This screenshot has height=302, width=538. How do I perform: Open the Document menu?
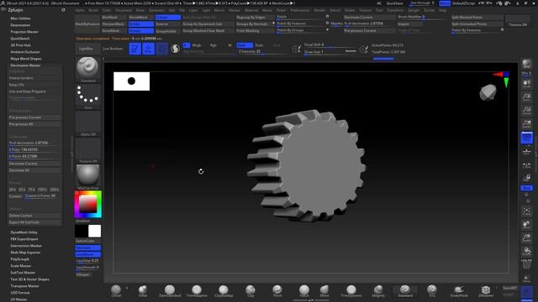[124, 10]
